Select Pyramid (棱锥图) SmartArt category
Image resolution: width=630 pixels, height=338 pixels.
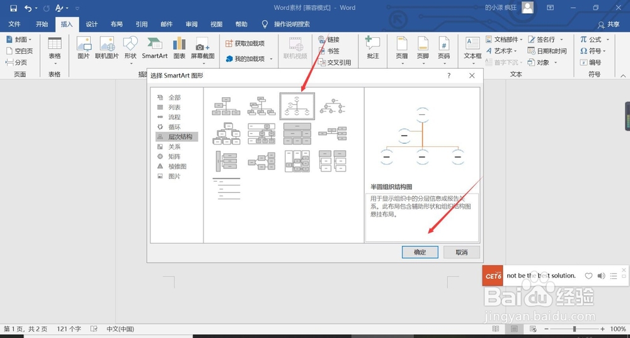[x=177, y=166]
